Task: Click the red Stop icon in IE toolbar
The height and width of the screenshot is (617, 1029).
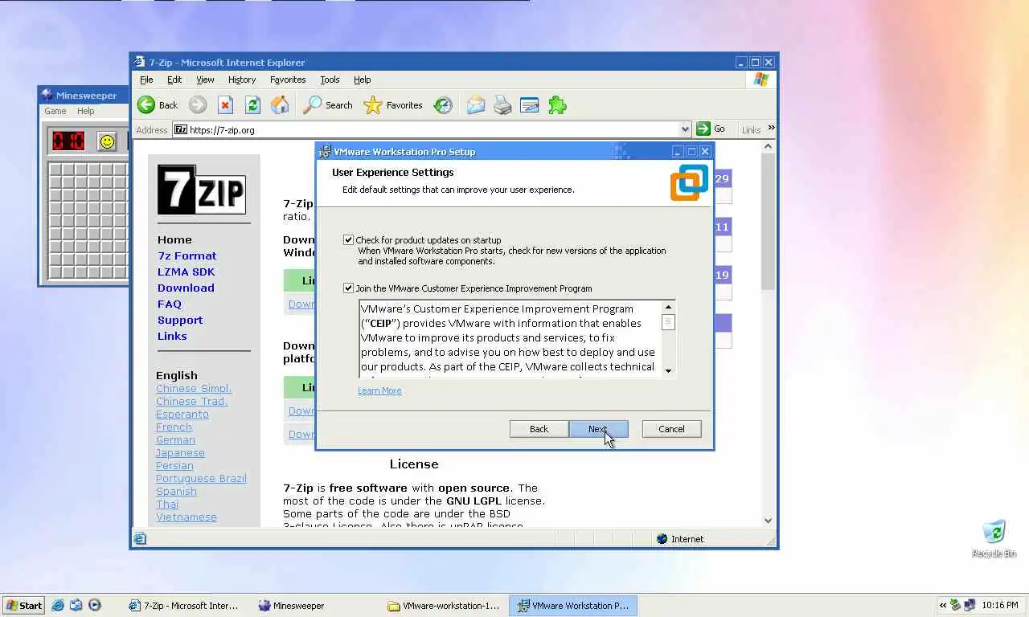Action: 225,105
